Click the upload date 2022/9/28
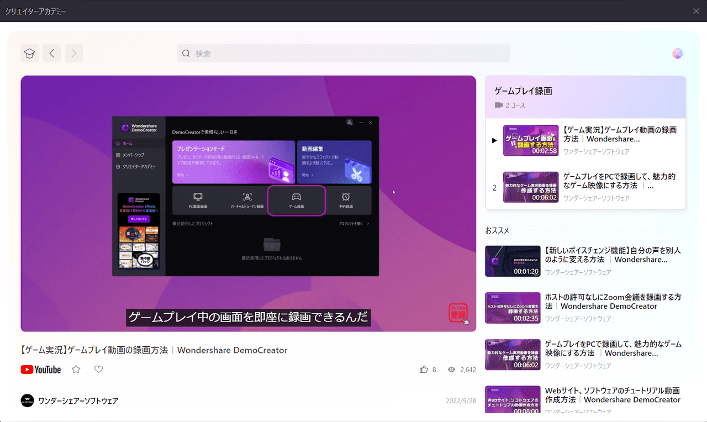Image resolution: width=707 pixels, height=422 pixels. [461, 401]
